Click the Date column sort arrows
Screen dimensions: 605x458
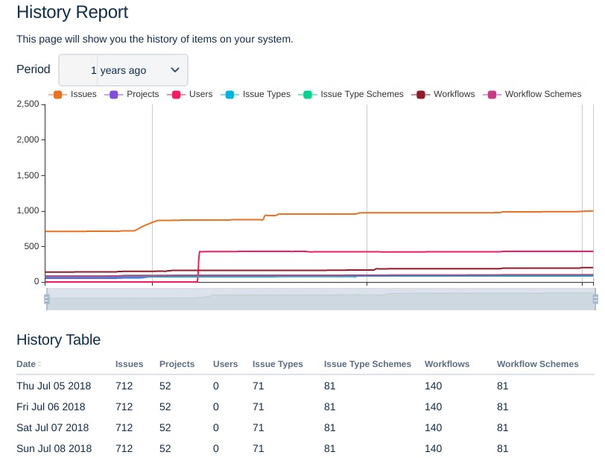click(39, 364)
